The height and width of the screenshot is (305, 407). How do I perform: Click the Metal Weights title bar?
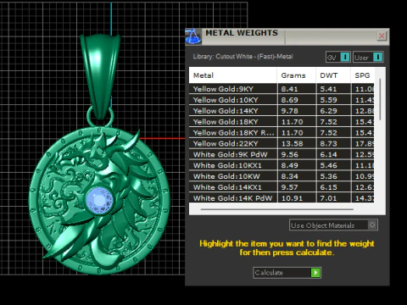(288, 36)
